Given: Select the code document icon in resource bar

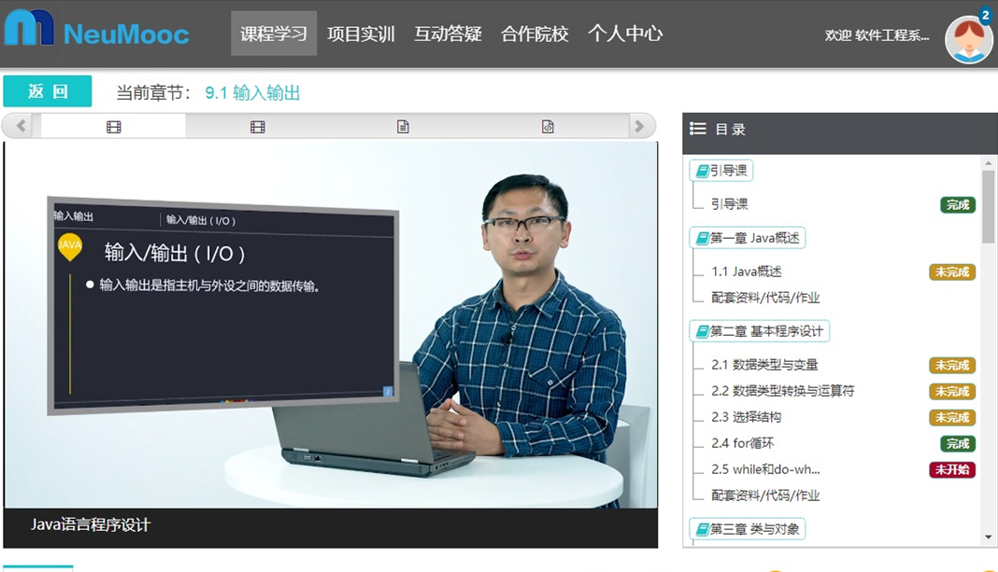Looking at the screenshot, I should pyautogui.click(x=548, y=125).
